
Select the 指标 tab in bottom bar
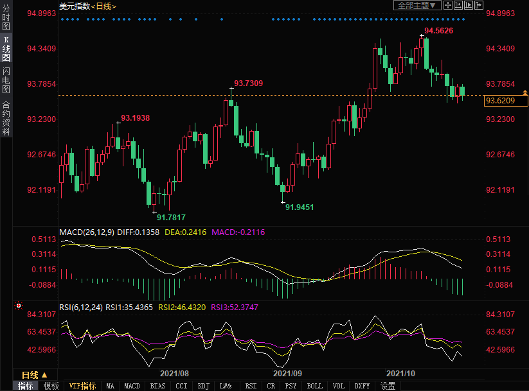pos(26,386)
